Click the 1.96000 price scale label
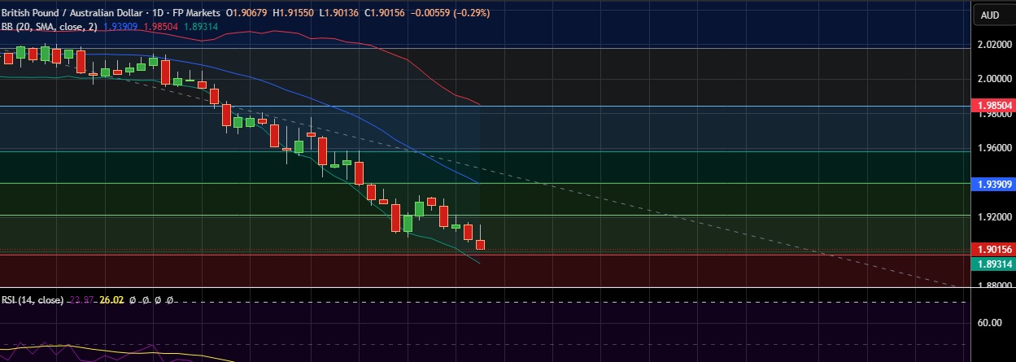This screenshot has width=1016, height=362. tap(996, 148)
